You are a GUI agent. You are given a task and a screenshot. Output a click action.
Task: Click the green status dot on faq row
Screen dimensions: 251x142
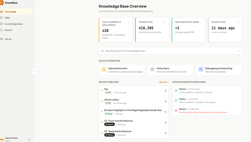pos(166,91)
